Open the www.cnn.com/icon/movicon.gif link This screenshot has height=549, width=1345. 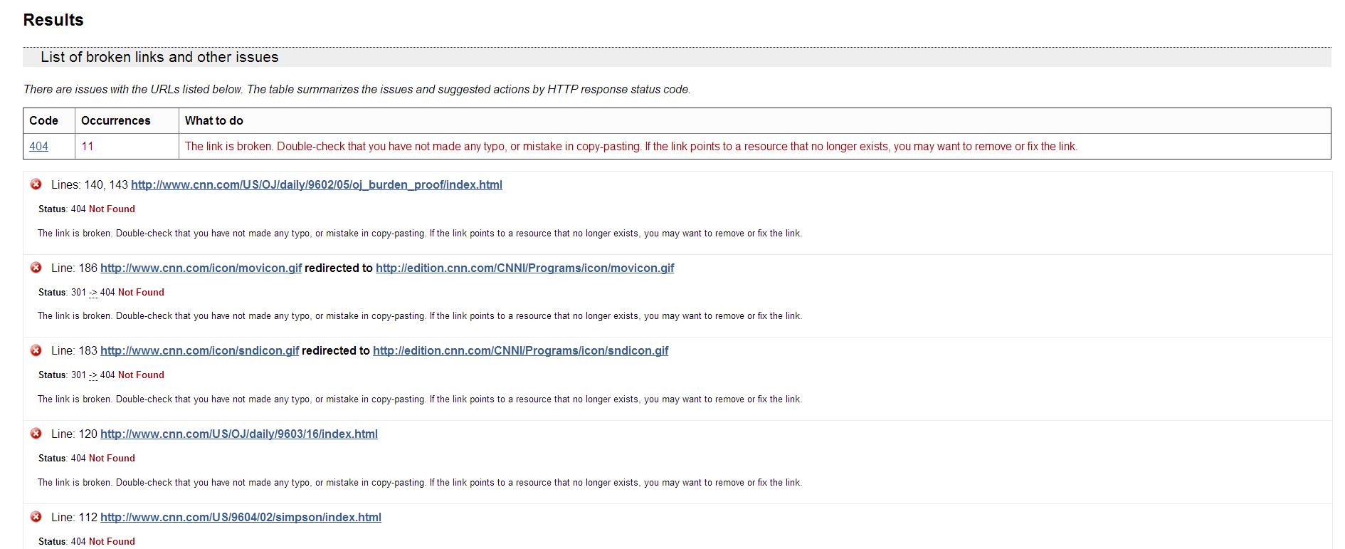click(x=201, y=268)
